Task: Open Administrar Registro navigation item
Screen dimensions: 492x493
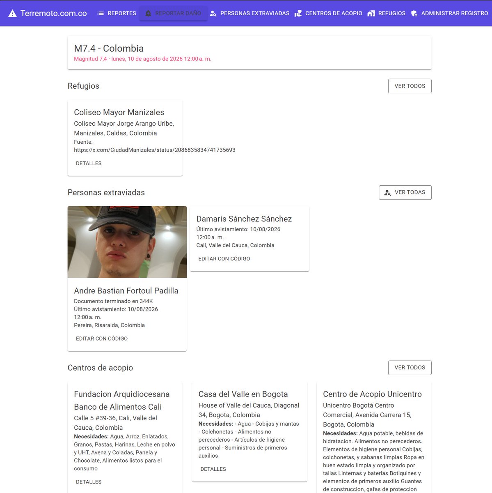Action: 449,13
